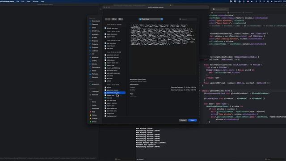Select the OneDrive sidebar location
Screen dimensions: 286x161
pyautogui.click(x=95, y=31)
